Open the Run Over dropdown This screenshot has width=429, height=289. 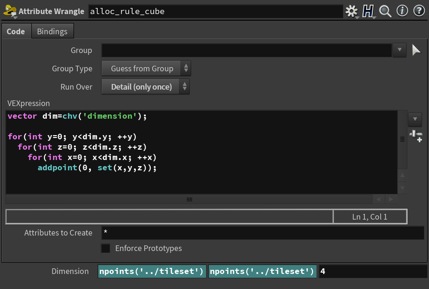pyautogui.click(x=145, y=87)
